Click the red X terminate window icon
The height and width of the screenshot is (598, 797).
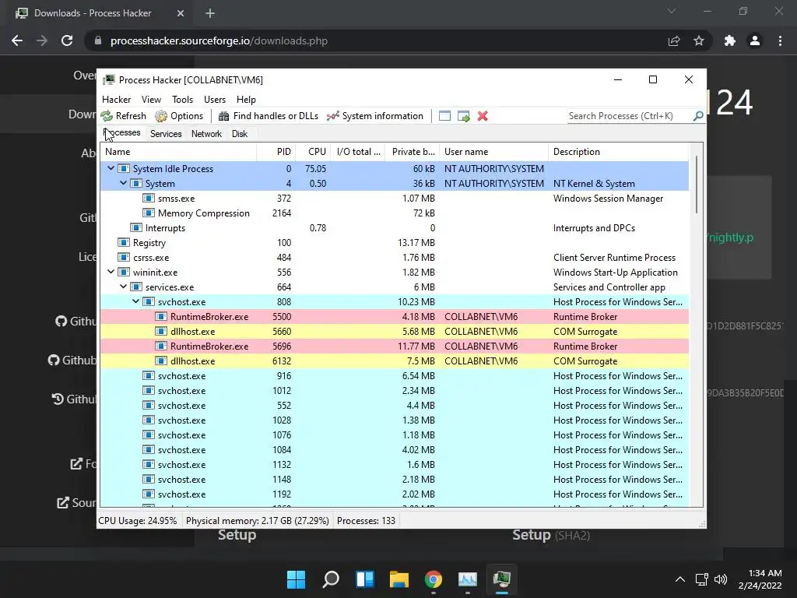tap(483, 116)
